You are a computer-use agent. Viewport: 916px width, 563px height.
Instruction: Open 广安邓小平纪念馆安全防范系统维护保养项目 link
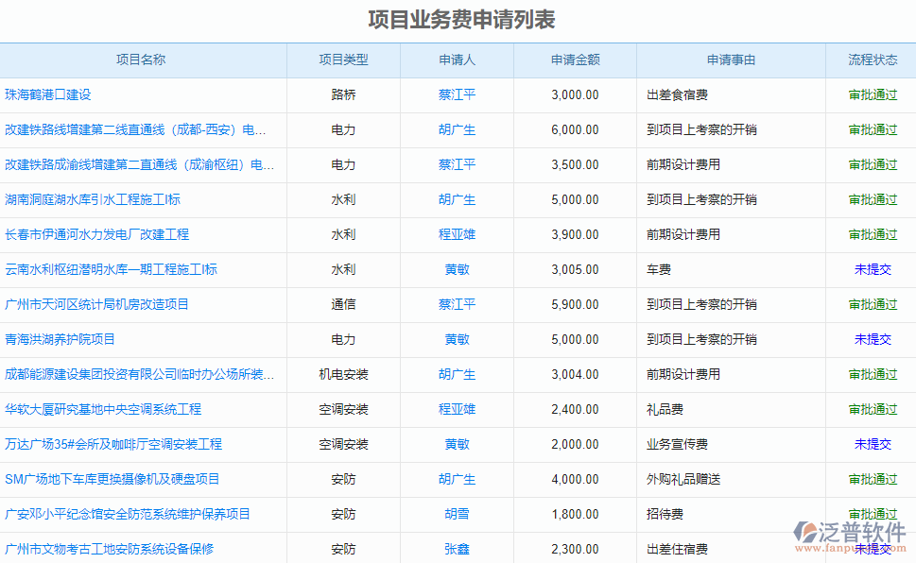click(128, 514)
